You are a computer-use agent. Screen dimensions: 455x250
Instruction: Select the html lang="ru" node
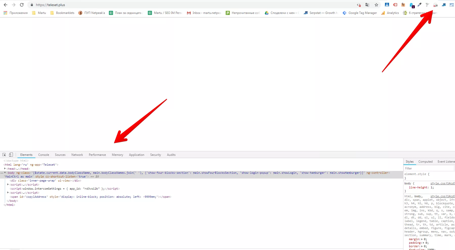coord(31,165)
